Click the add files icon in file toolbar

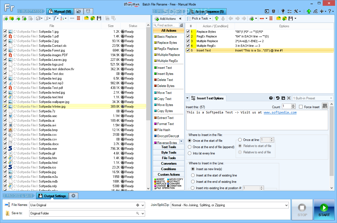coord(6,18)
